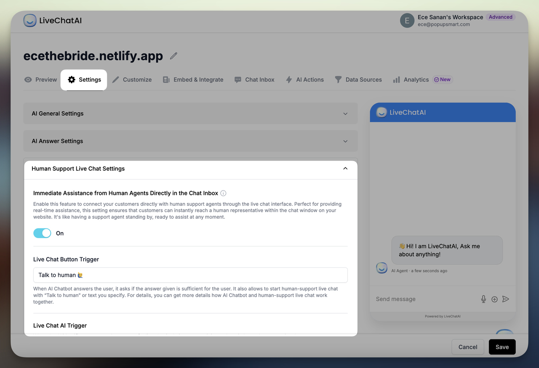This screenshot has width=539, height=368.
Task: Click the send arrow icon in chat
Action: pyautogui.click(x=506, y=299)
